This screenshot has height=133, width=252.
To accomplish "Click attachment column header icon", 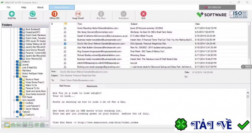I will pyautogui.click(x=52, y=24).
